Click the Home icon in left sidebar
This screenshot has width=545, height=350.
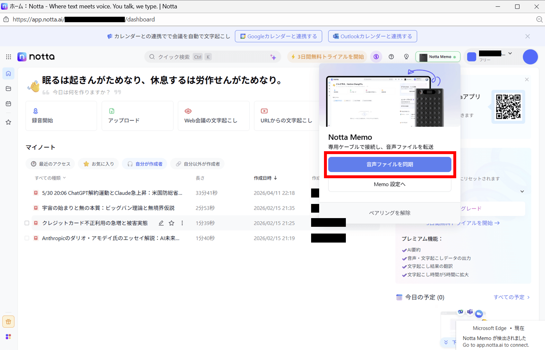pyautogui.click(x=9, y=74)
